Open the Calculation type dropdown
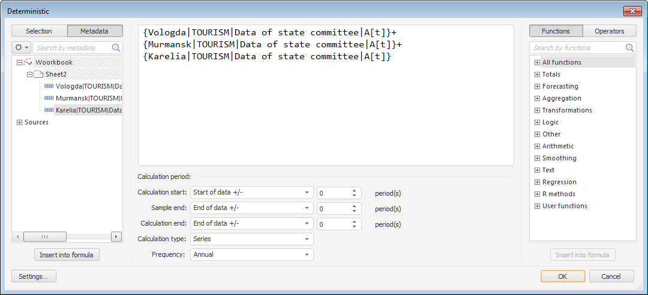Viewport: 648px width, 295px height. point(251,239)
